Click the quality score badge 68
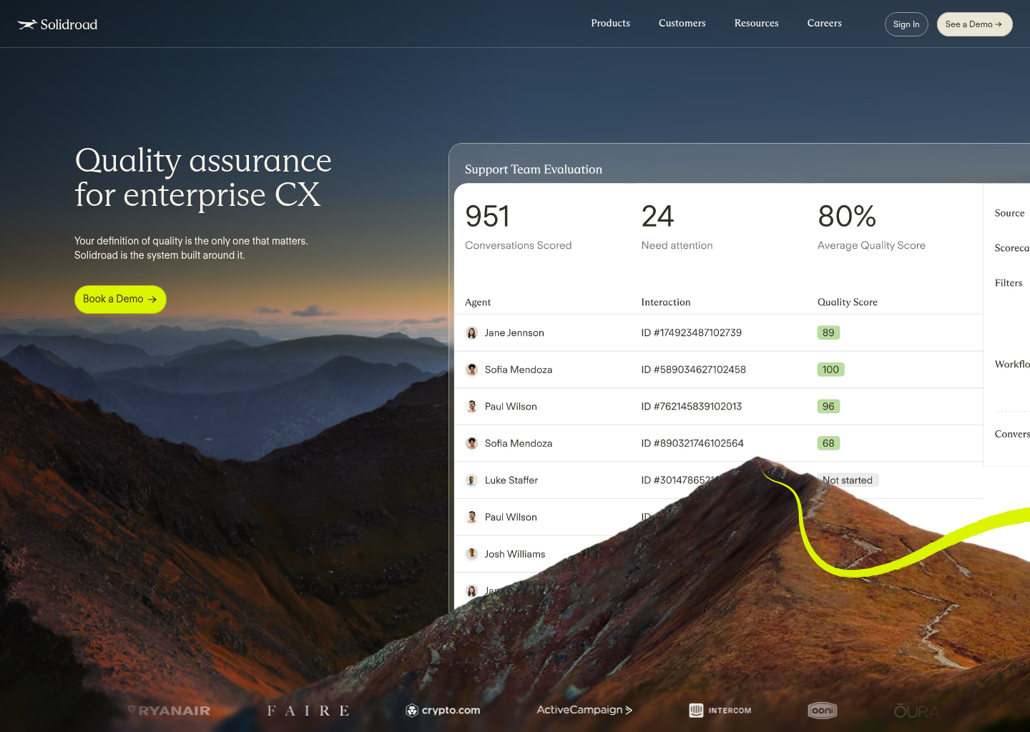Screen dimensions: 1030x732 828,443
